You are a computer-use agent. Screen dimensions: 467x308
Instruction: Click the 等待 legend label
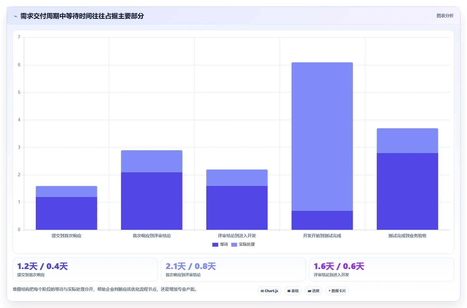point(224,244)
